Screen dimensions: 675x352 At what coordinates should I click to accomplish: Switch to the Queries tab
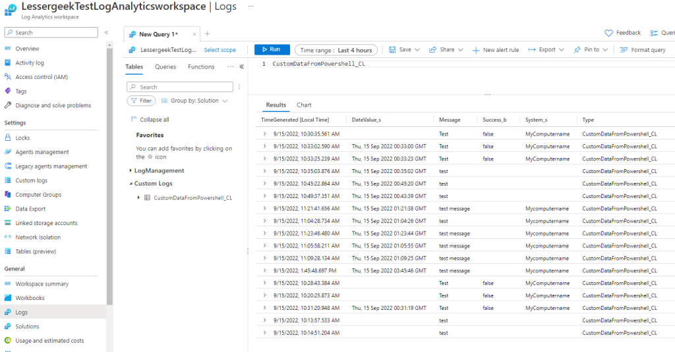point(165,66)
